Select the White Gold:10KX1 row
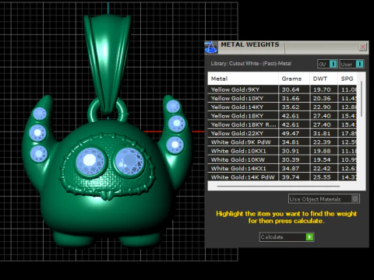Viewport: 374px width, 280px height. pos(282,151)
